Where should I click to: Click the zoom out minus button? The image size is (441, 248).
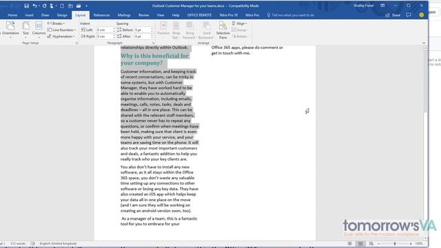pos(379,243)
